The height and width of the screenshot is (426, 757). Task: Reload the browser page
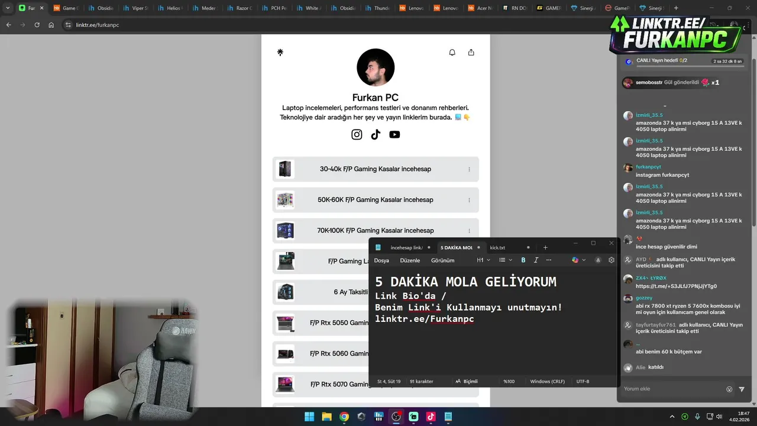click(x=37, y=25)
